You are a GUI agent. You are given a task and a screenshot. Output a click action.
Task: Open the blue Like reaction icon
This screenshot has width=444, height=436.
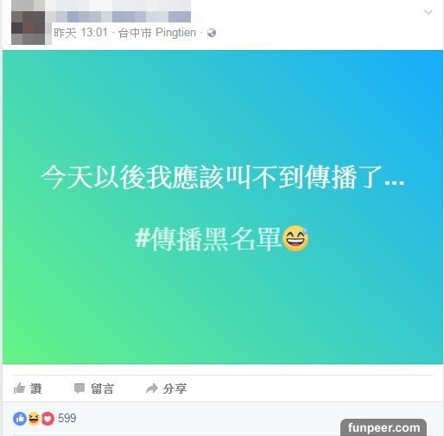pos(20,419)
